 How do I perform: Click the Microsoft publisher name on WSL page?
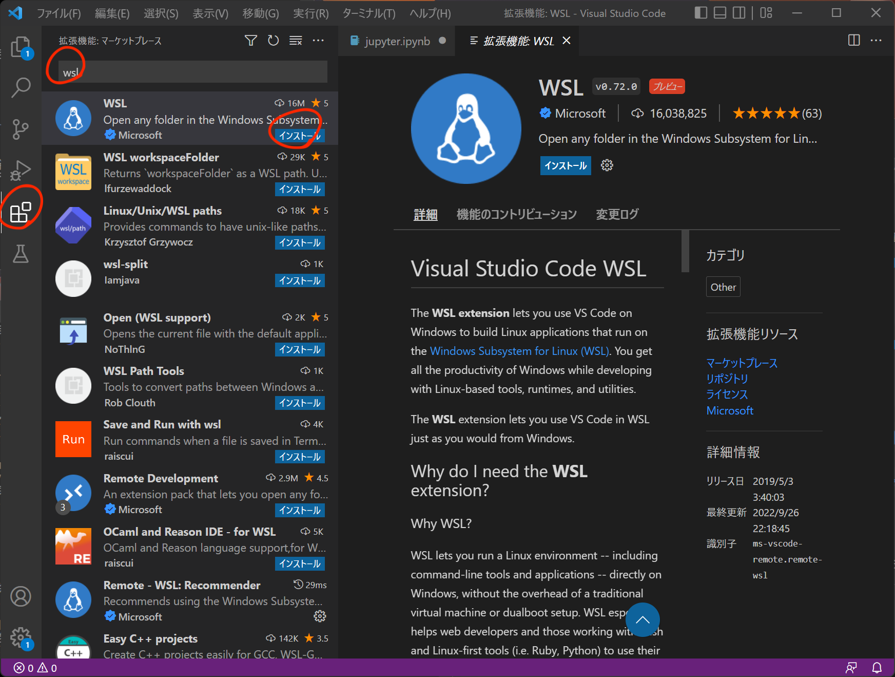[580, 114]
